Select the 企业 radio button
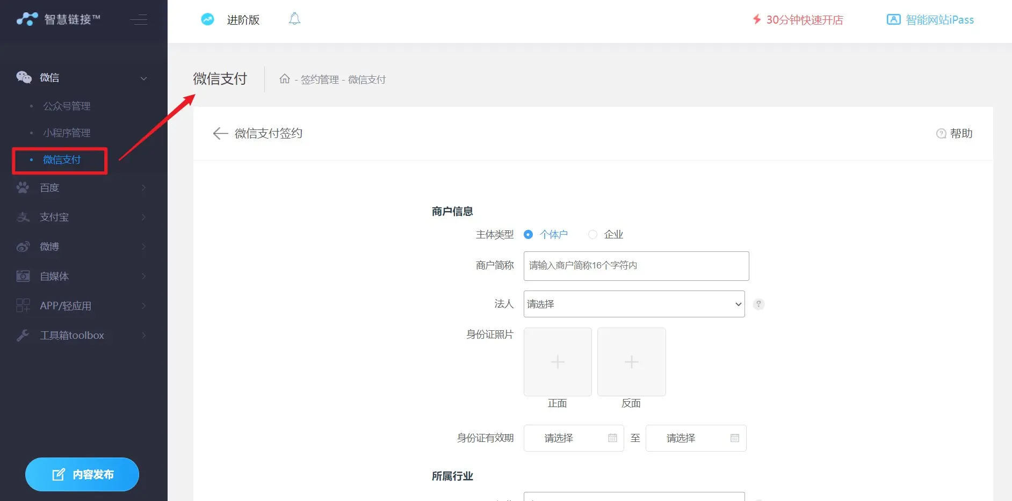 pyautogui.click(x=592, y=235)
